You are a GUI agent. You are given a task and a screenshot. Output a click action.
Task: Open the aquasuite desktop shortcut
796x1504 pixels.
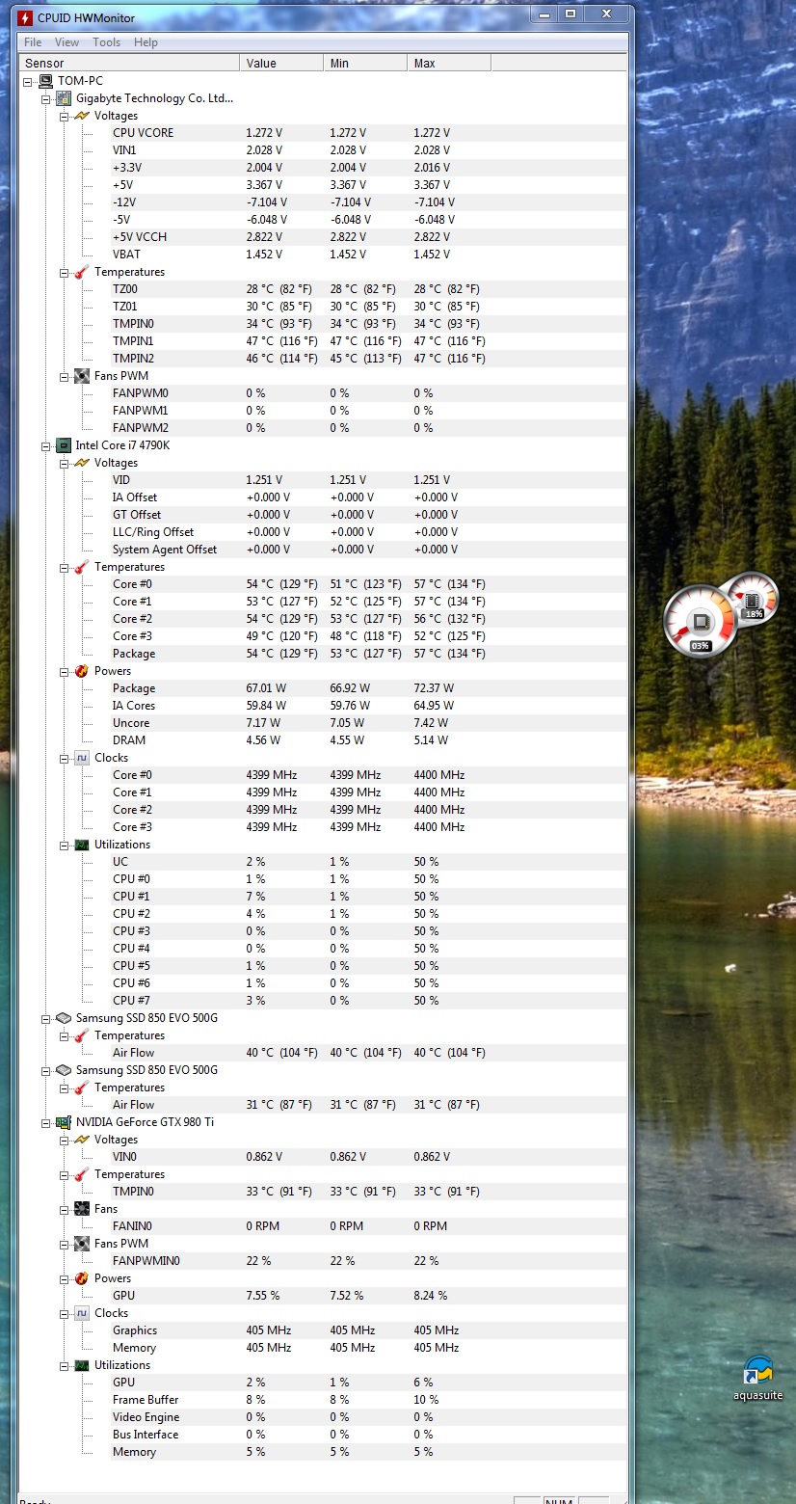point(758,1378)
